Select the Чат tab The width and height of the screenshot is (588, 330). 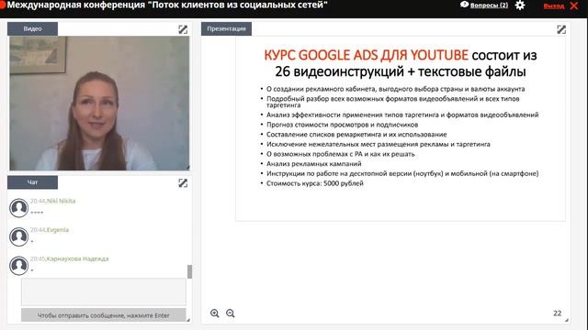(x=33, y=182)
